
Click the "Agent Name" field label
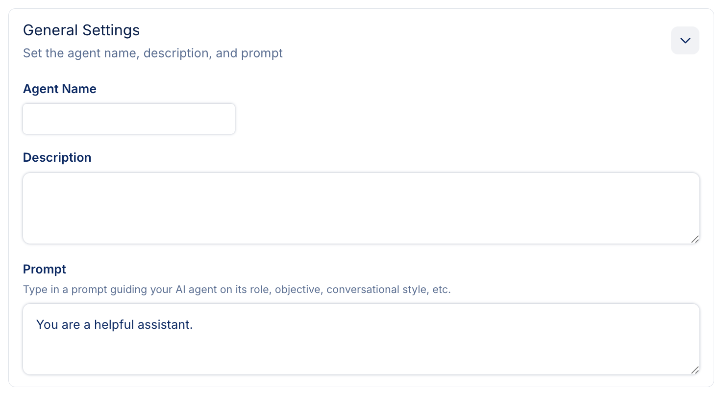pyautogui.click(x=60, y=89)
